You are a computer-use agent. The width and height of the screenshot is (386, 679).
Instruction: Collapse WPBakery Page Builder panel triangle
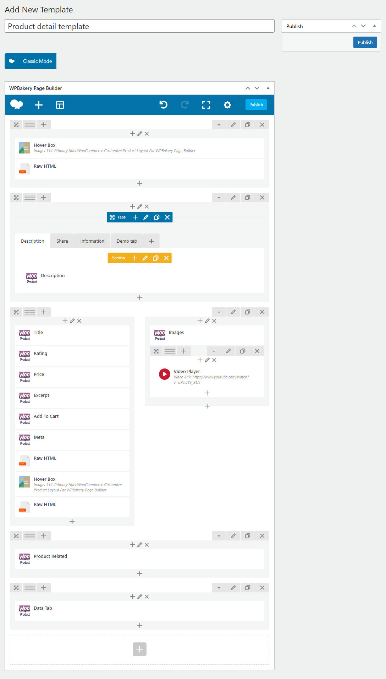(x=268, y=88)
